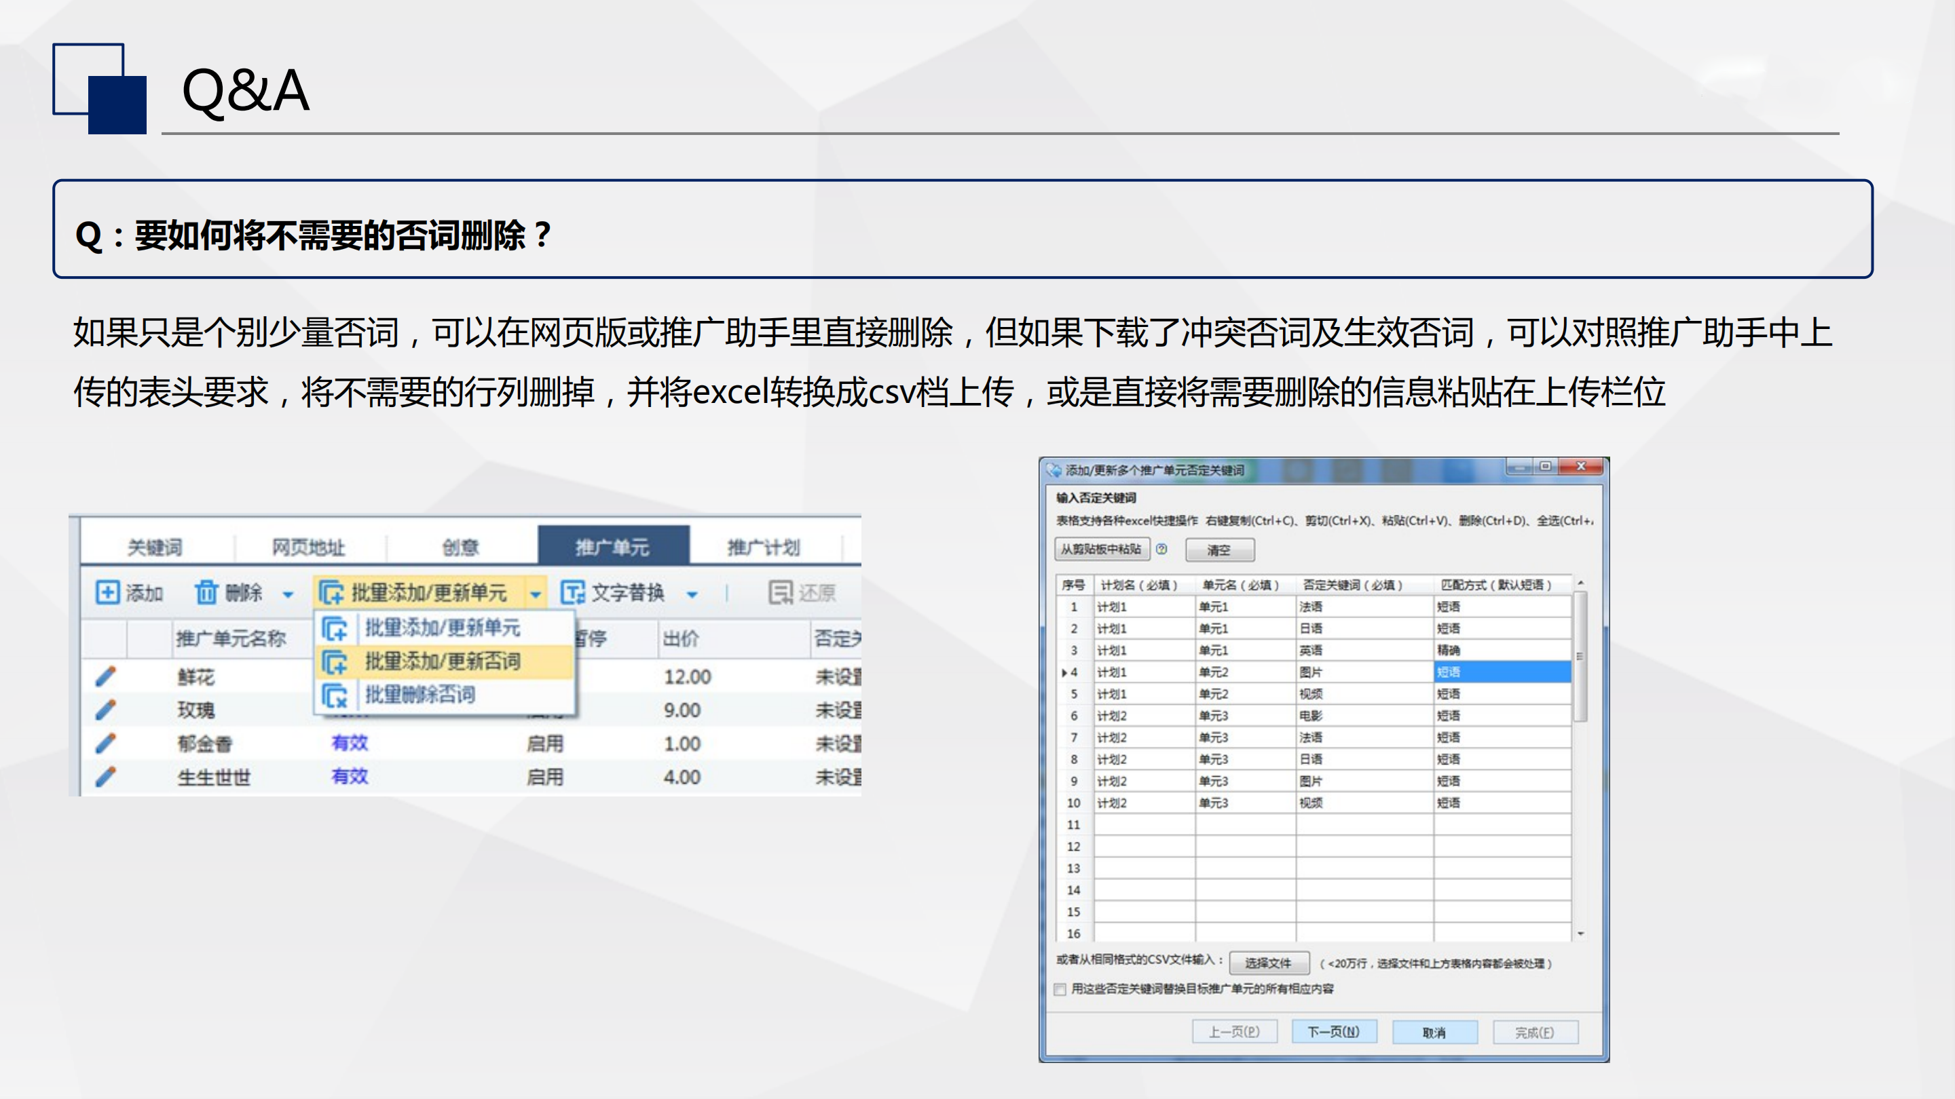The image size is (1955, 1099).
Task: Switch to the 网页地址 tab
Action: point(308,547)
